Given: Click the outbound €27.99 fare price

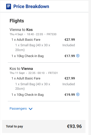Looking at the screenshot, I should (70, 40).
